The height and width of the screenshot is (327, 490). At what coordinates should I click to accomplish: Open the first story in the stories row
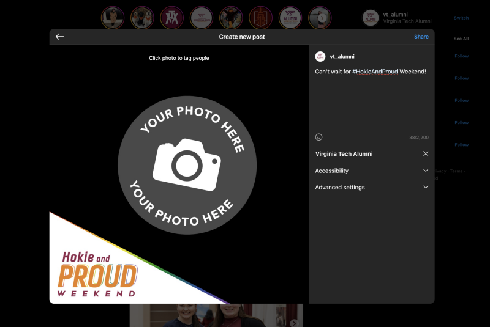pos(113,18)
